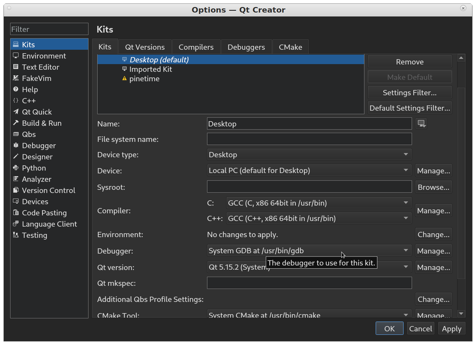Click the Qbs grid icon
The image size is (476, 345).
click(16, 134)
